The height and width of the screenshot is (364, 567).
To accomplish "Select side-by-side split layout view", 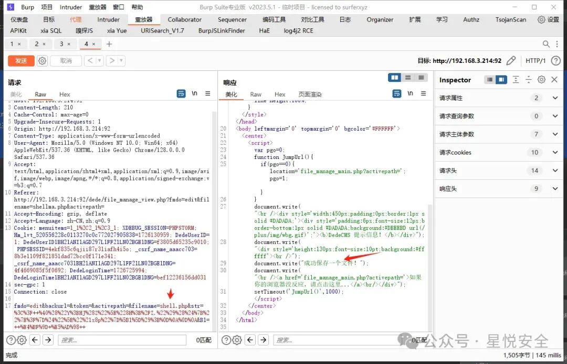I will (394, 77).
